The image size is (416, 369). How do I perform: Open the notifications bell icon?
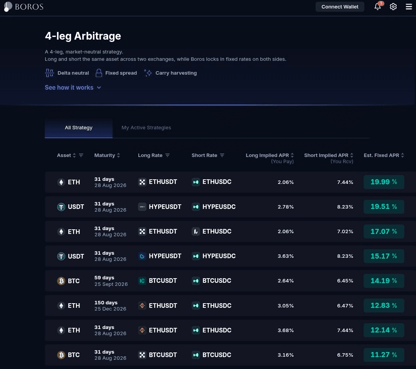(377, 7)
